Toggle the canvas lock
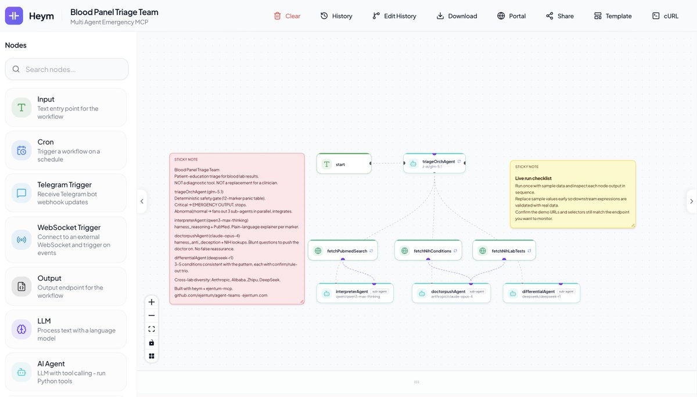Image resolution: width=697 pixels, height=397 pixels. [152, 342]
